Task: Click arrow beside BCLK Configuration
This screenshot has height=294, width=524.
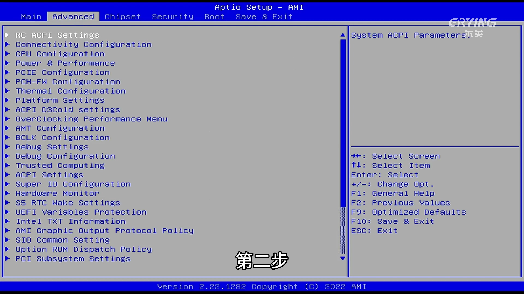Action: 7,137
